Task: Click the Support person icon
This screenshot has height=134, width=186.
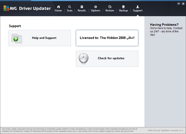Action: pos(138,6)
